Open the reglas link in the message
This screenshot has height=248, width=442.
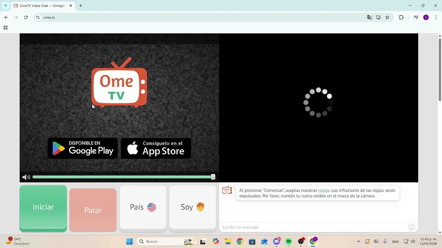[324, 190]
